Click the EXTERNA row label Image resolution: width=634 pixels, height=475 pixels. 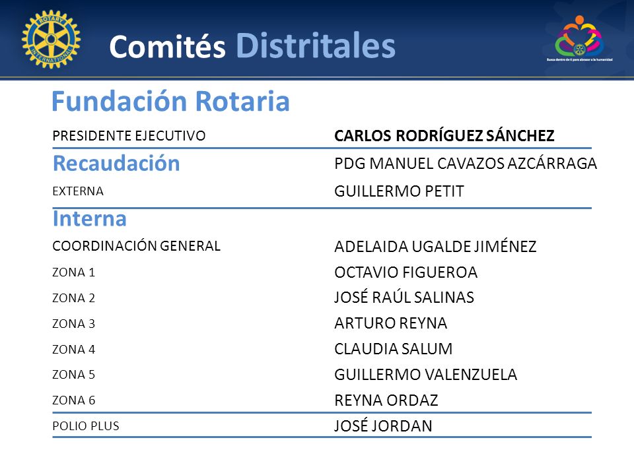pos(78,191)
